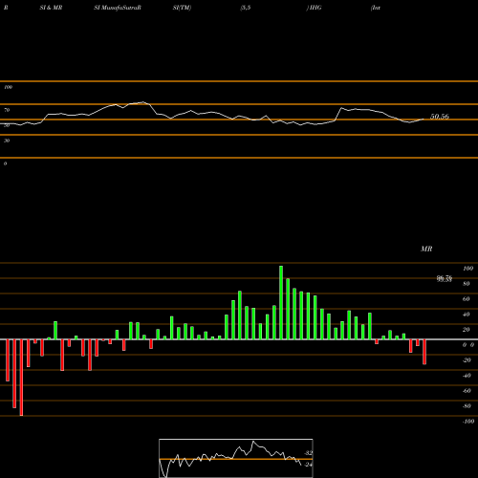Click the 24 label in mini chart
The height and width of the screenshot is (478, 478).
pyautogui.click(x=309, y=465)
